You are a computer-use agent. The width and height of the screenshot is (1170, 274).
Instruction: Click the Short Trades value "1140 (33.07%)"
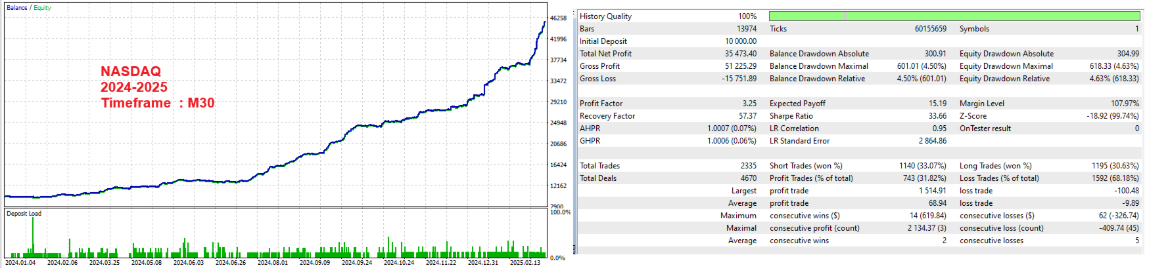tap(923, 166)
